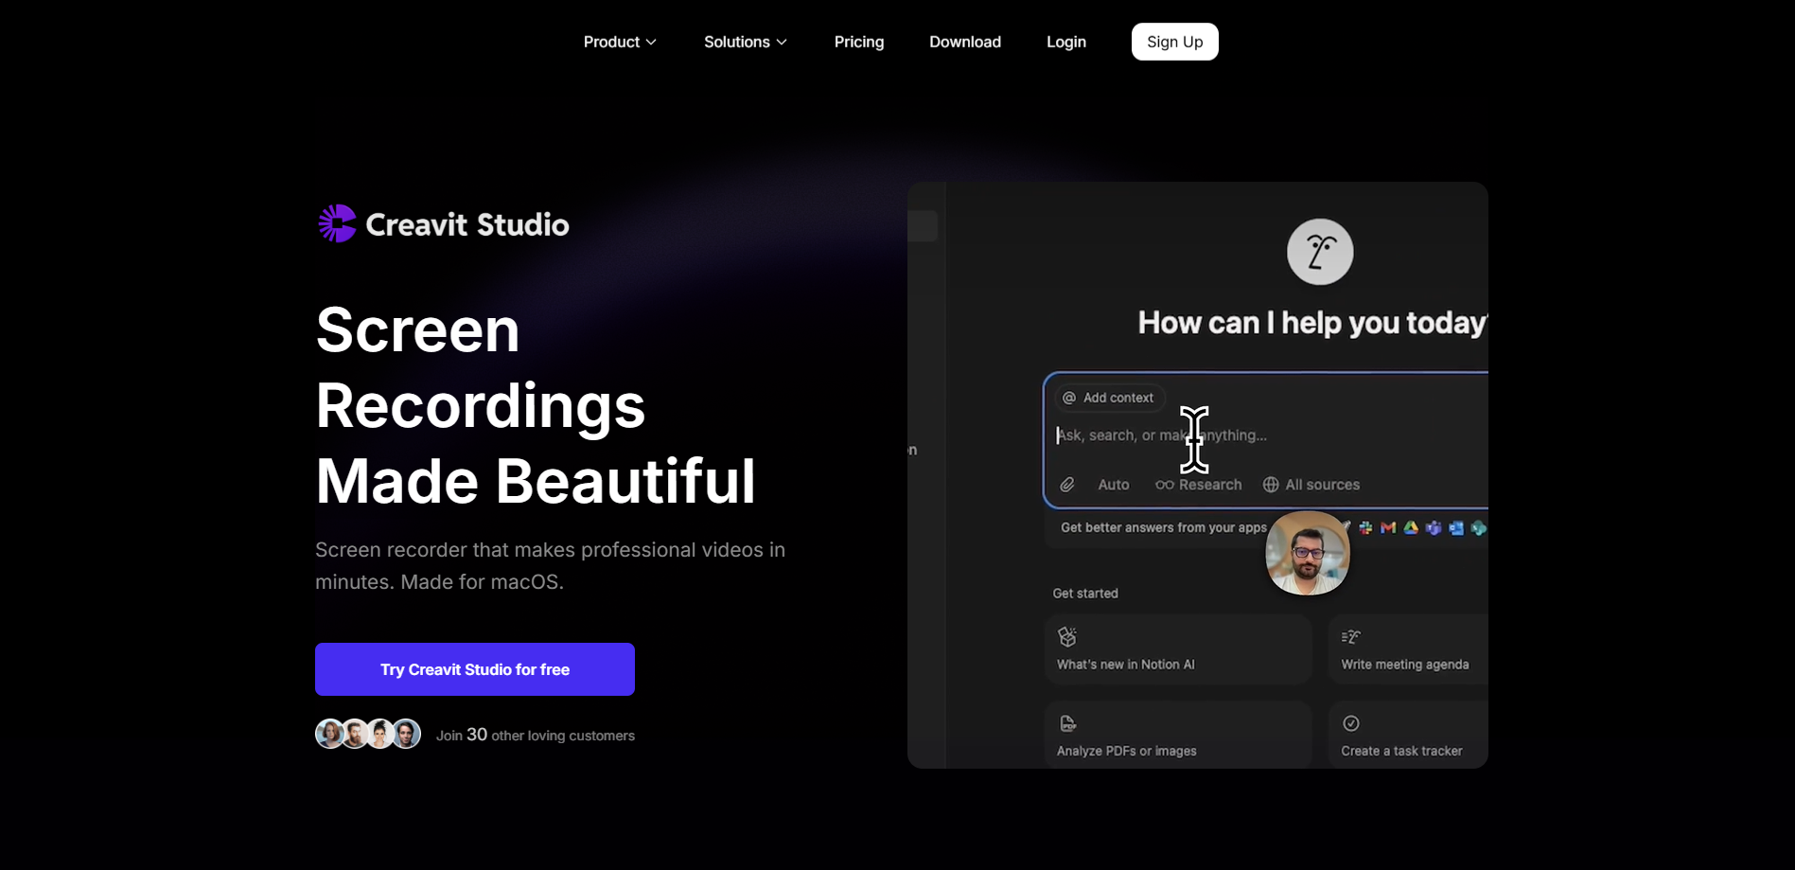Image resolution: width=1795 pixels, height=870 pixels.
Task: Click the All sources globe icon
Action: pyautogui.click(x=1270, y=484)
